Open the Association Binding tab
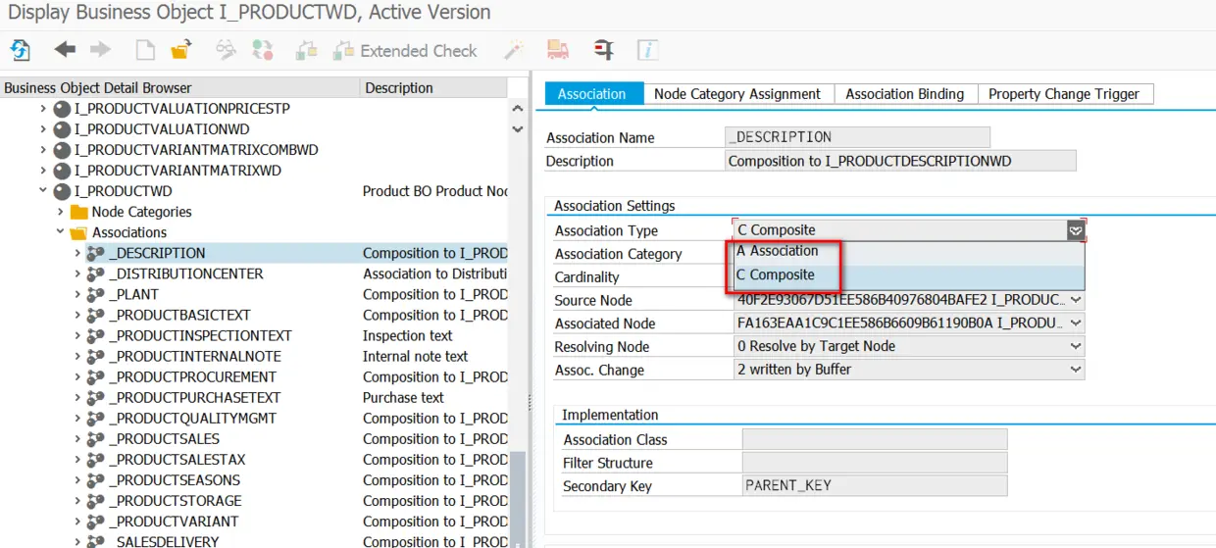The width and height of the screenshot is (1216, 548). [x=904, y=94]
